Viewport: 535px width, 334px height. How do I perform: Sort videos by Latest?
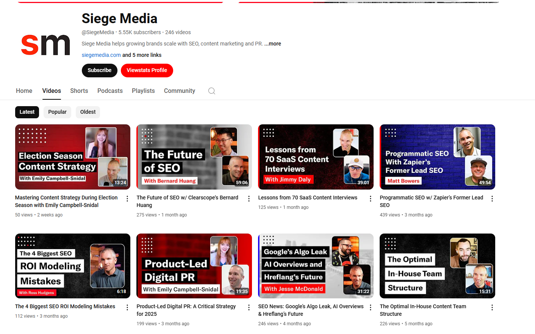27,112
